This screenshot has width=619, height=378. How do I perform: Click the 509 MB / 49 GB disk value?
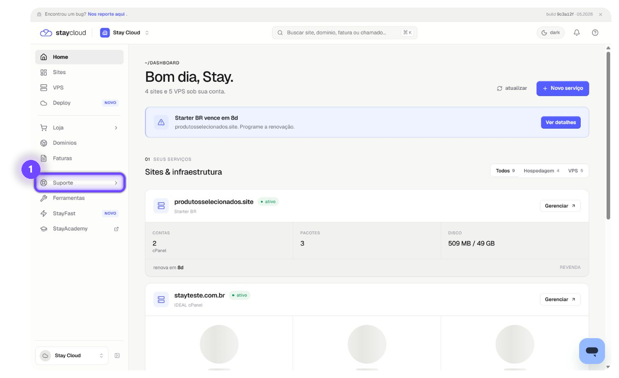471,243
